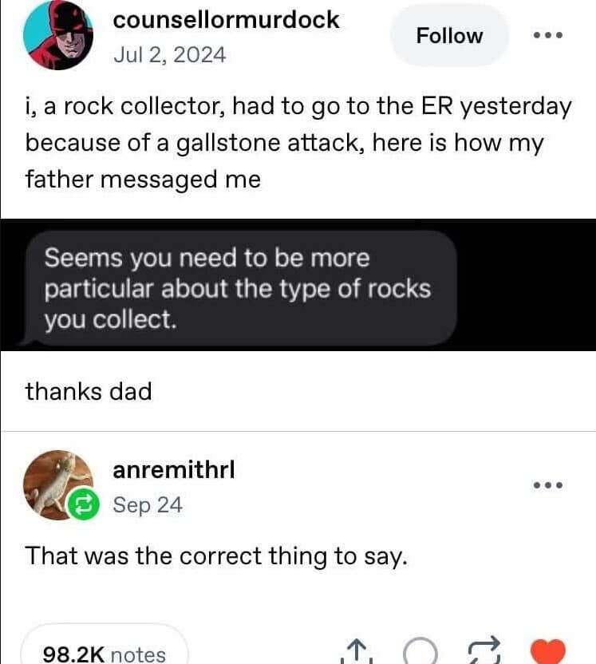The width and height of the screenshot is (596, 664).
Task: Follow counsellormurdock with the Follow button
Action: coord(449,36)
